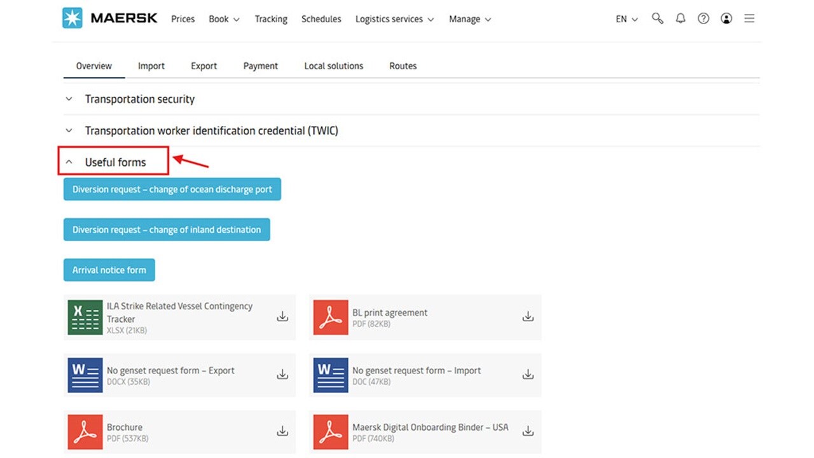Click the help question mark icon
Viewport: 814px width, 458px height.
703,18
